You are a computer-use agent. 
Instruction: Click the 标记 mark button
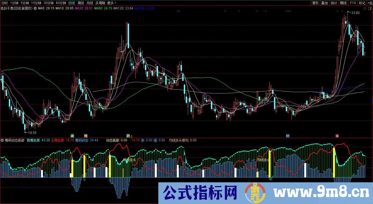click(362, 3)
